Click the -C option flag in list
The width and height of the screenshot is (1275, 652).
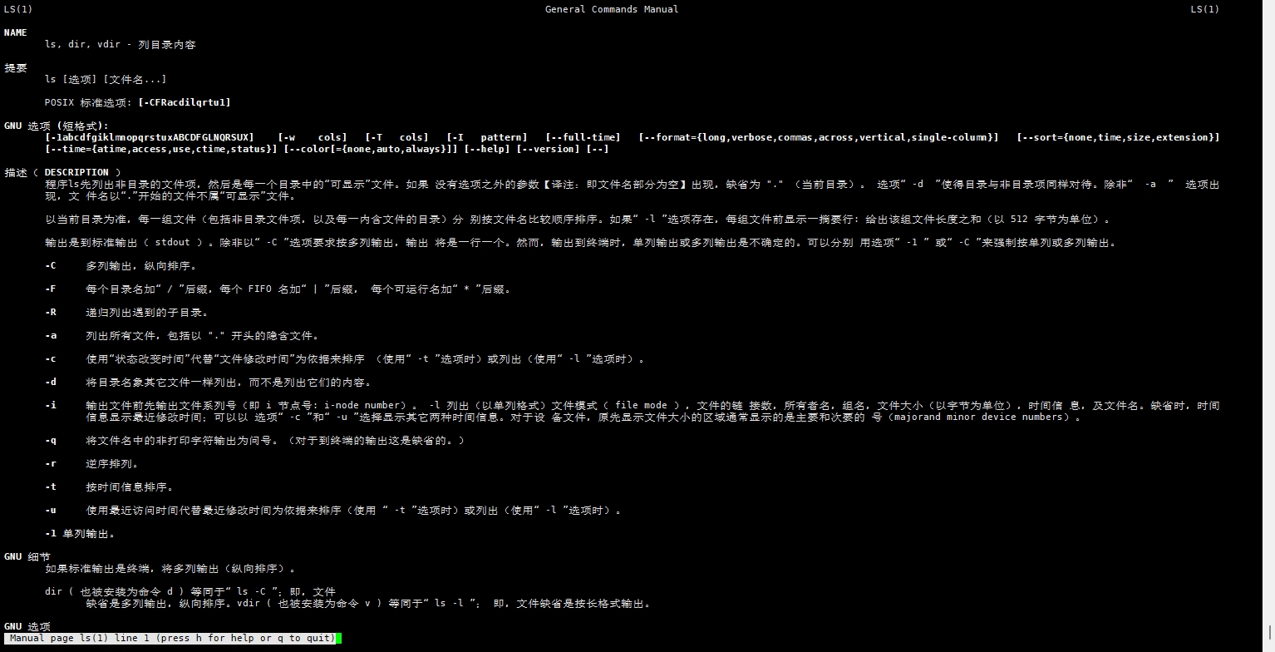coord(51,266)
